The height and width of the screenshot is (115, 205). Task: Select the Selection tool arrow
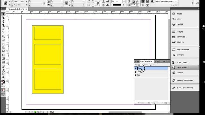(x=3, y=14)
